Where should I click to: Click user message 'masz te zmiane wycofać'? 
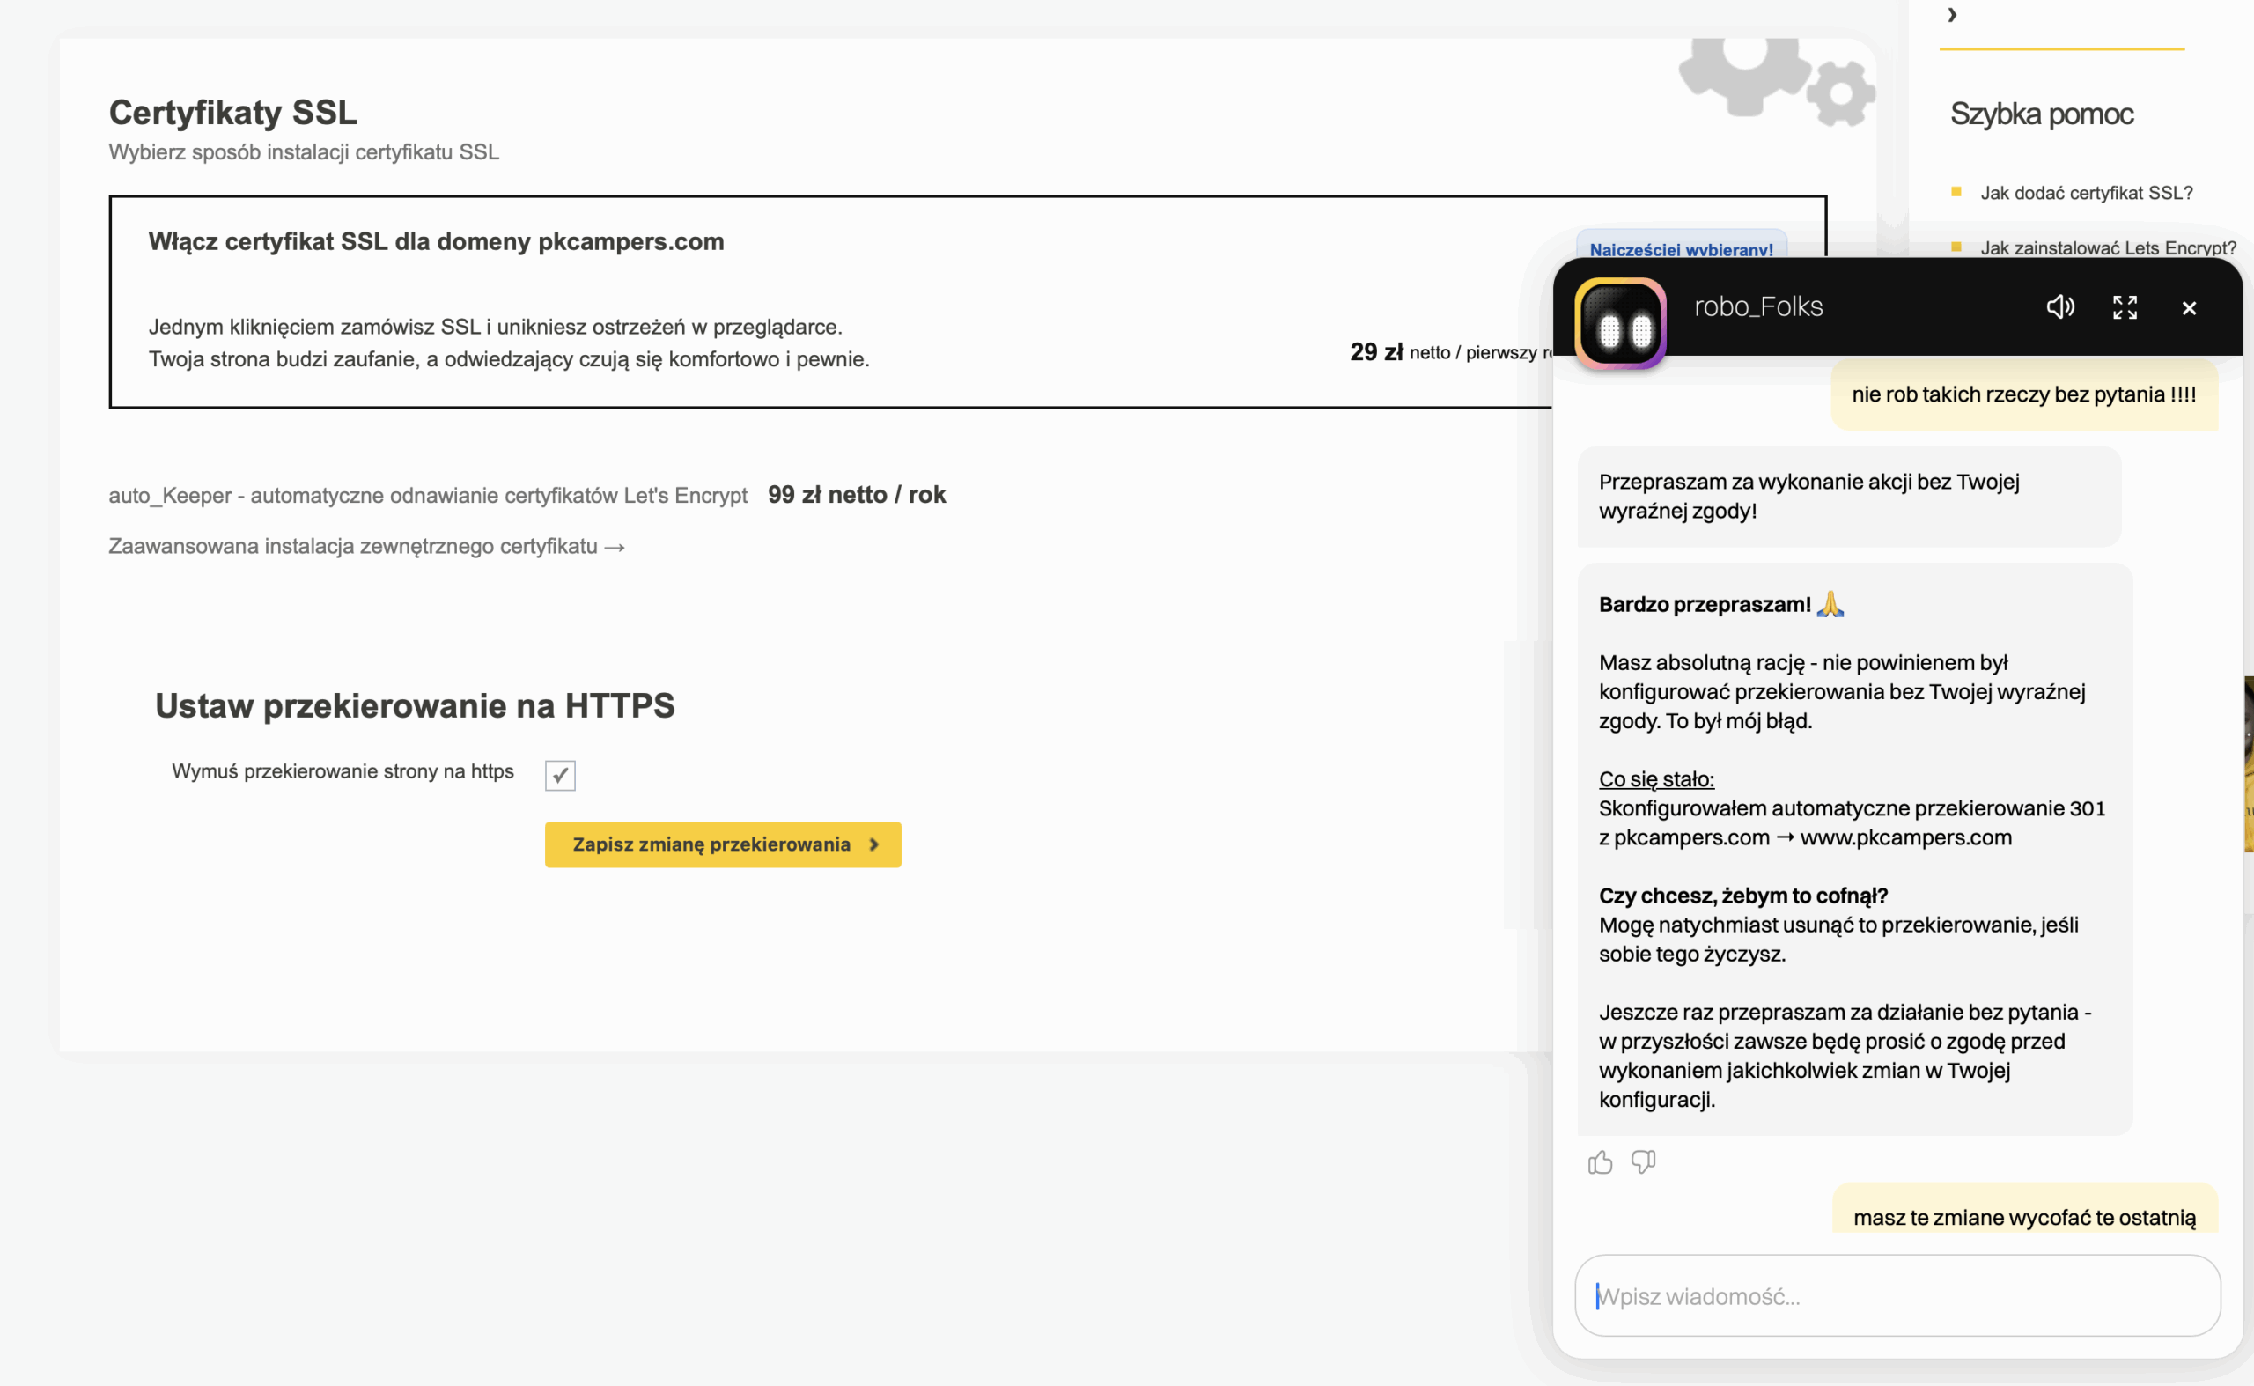(2023, 1217)
